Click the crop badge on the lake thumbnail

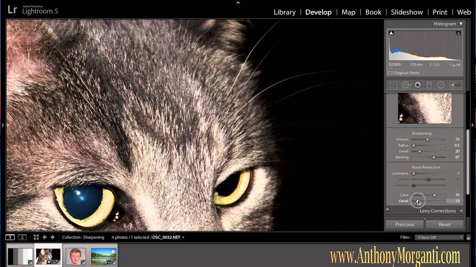[x=110, y=262]
